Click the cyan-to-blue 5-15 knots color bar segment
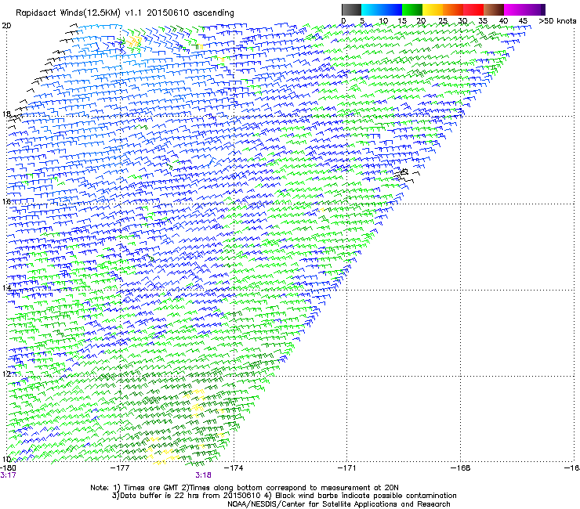Image resolution: width=580 pixels, height=509 pixels. click(382, 9)
